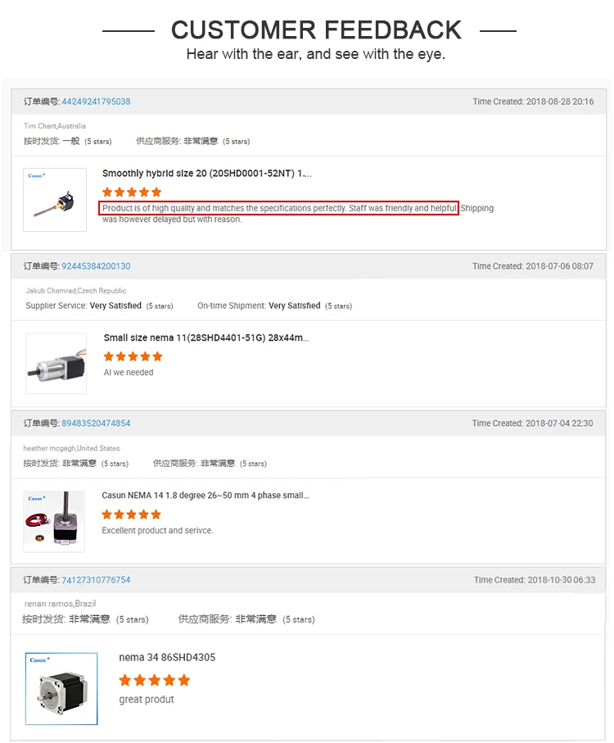Viewport: 614px width, 743px height.
Task: Open order number 89483520474854 link
Action: click(96, 424)
